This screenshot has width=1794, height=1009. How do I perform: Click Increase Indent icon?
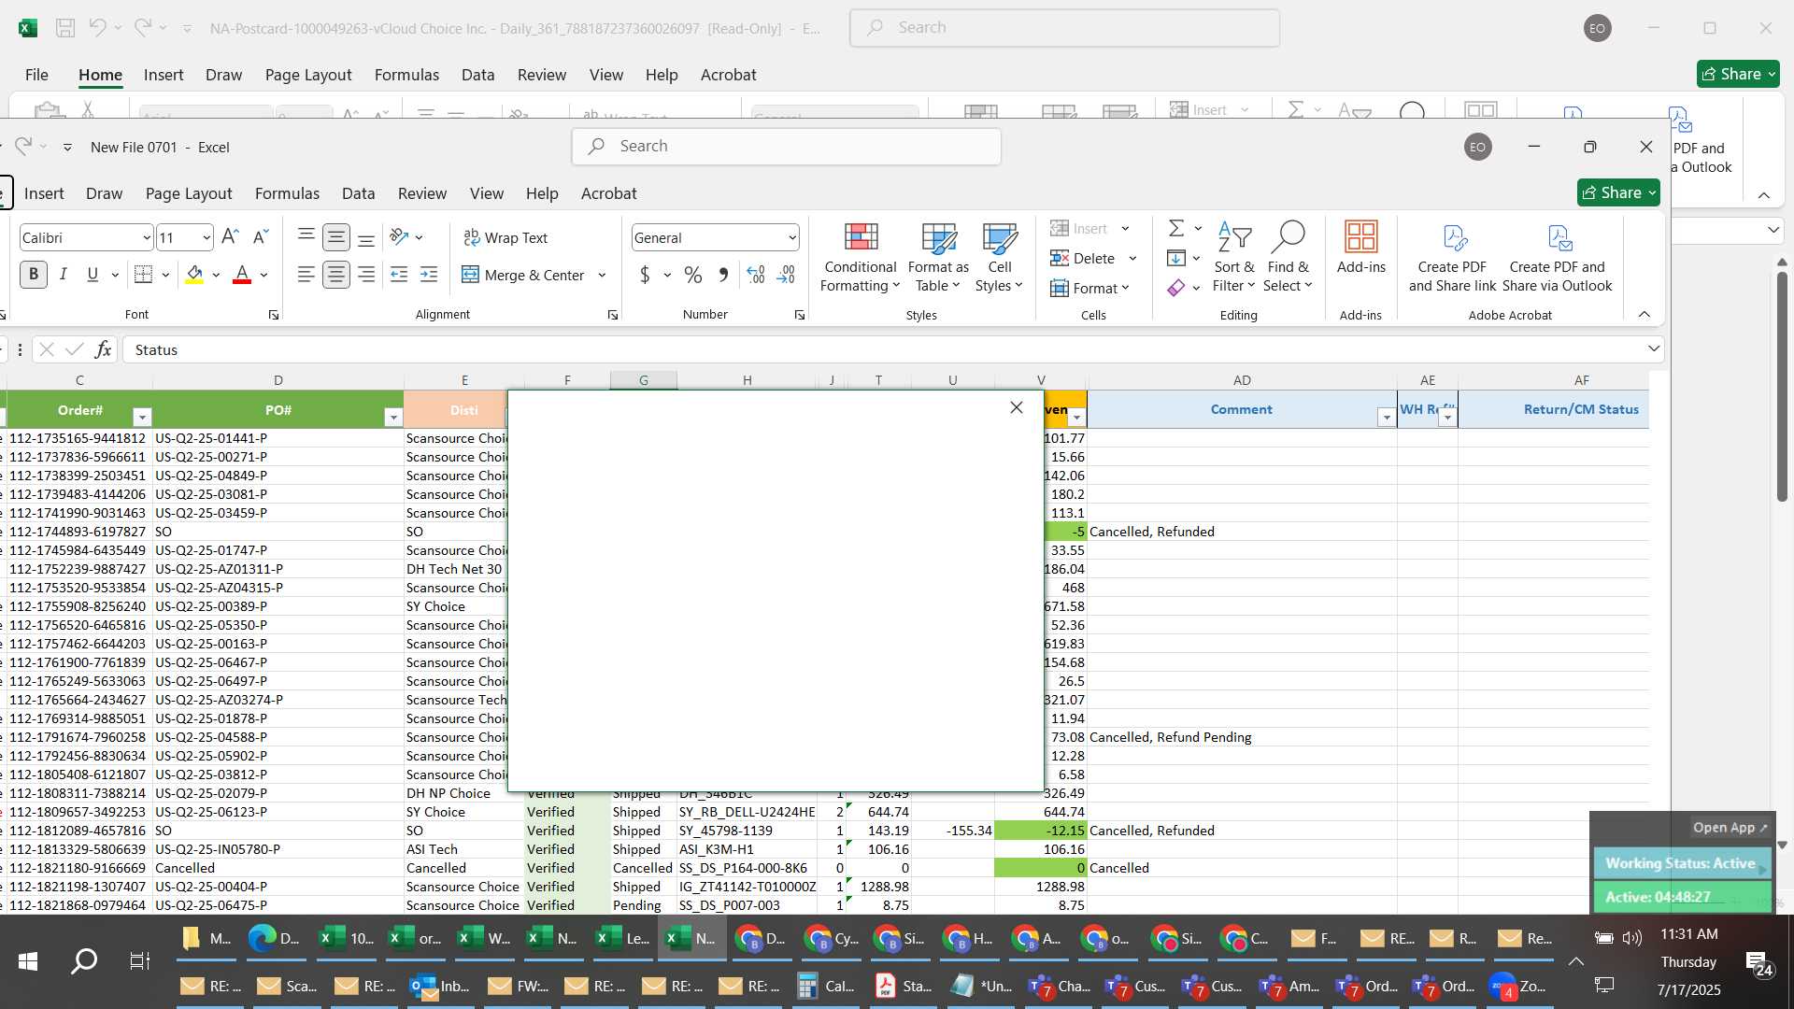(x=429, y=275)
